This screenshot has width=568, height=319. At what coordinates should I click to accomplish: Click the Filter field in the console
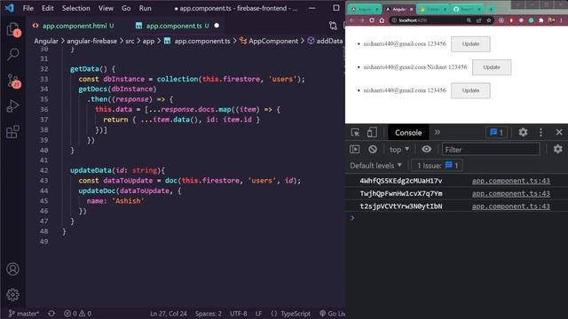point(491,150)
